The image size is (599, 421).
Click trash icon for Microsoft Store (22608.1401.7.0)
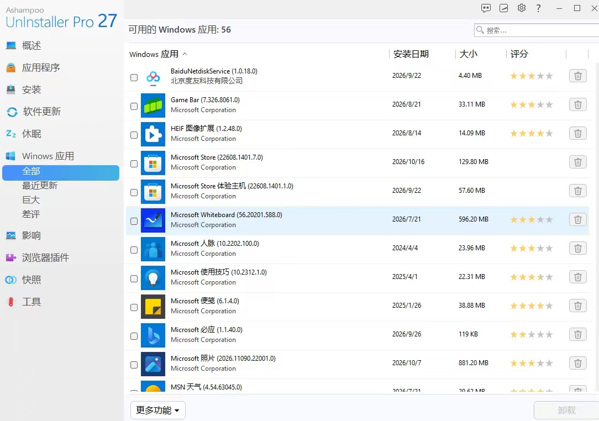click(577, 162)
